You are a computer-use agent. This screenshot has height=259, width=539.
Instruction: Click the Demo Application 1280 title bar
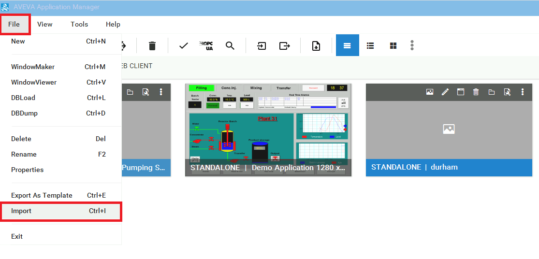(268, 168)
